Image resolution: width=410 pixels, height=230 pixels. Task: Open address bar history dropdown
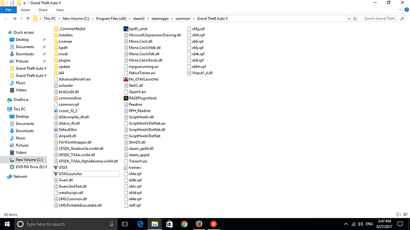coord(349,18)
